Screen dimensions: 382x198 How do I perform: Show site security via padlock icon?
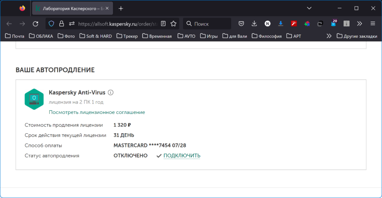62,24
